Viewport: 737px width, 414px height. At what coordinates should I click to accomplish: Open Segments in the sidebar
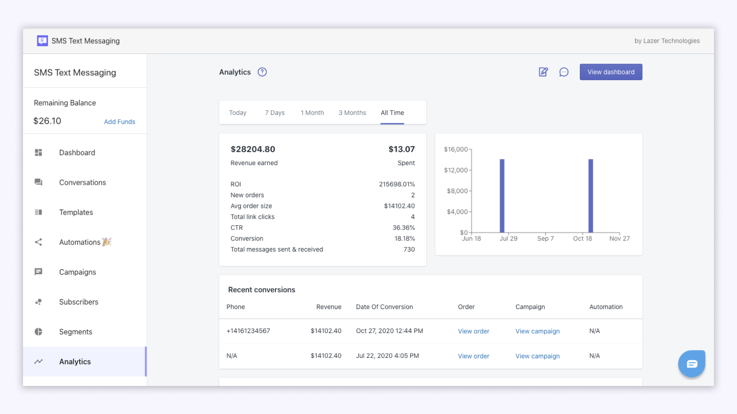(85, 332)
